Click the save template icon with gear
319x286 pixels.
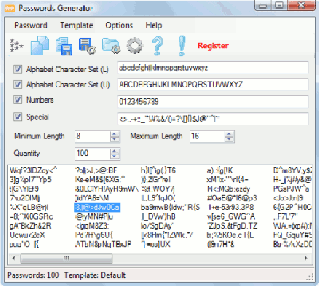pyautogui.click(x=87, y=46)
